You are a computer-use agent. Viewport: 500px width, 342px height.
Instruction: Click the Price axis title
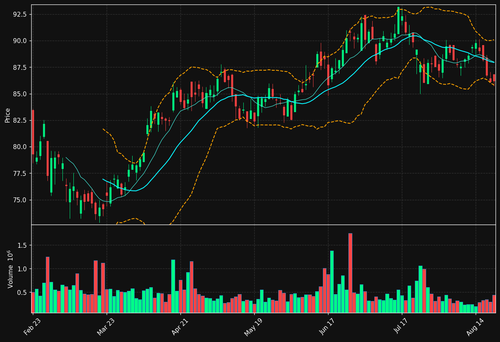tap(8, 115)
